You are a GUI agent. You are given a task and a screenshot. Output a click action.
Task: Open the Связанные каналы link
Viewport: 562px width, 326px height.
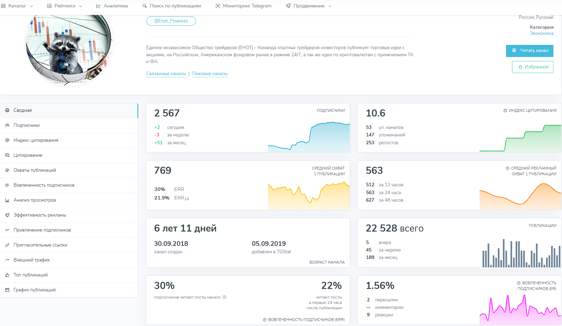[x=166, y=74]
